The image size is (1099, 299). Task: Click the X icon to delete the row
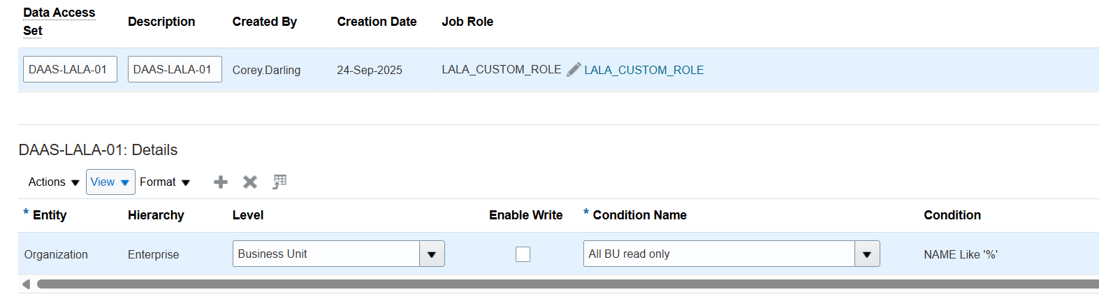point(249,182)
